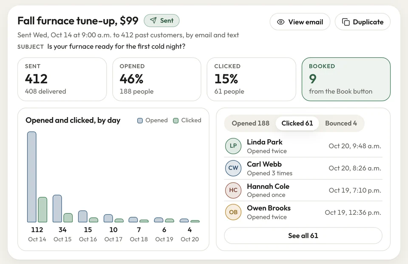408x264 pixels.
Task: Click the value 6 above Oct 19
Action: point(164,230)
